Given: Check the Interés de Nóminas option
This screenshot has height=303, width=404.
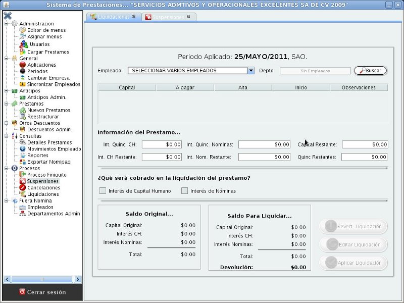Looking at the screenshot, I should point(184,191).
